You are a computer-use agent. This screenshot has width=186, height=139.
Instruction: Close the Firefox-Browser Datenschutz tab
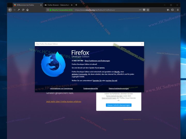72,5
